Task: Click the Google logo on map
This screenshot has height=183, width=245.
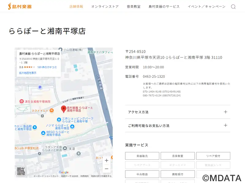Action: (x=64, y=172)
